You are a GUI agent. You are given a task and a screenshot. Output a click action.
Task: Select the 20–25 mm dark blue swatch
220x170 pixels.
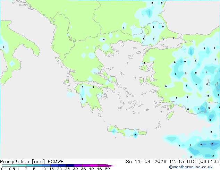pyautogui.click(x=62, y=165)
